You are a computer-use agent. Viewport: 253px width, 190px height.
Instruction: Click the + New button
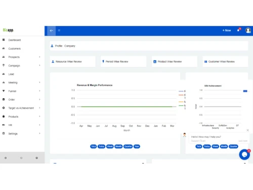[227, 30]
